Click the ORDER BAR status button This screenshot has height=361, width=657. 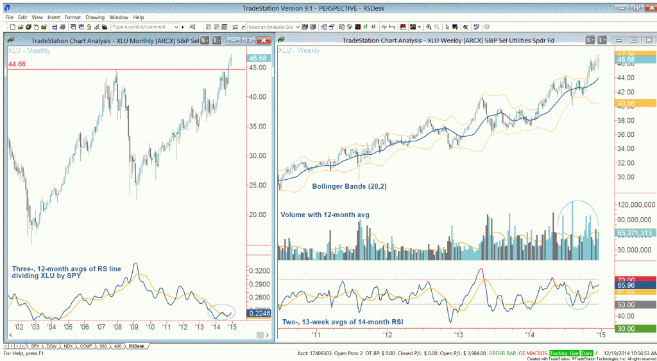(x=502, y=353)
